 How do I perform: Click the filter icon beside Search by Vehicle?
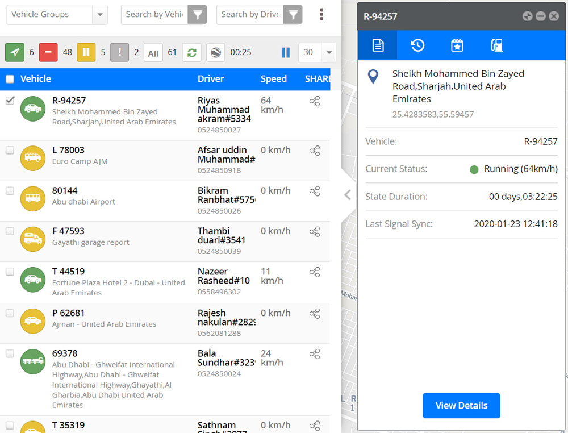click(197, 15)
